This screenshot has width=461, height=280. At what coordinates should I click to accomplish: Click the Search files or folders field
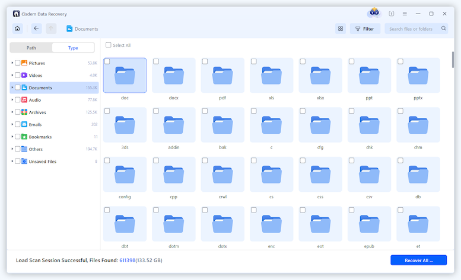click(x=412, y=28)
